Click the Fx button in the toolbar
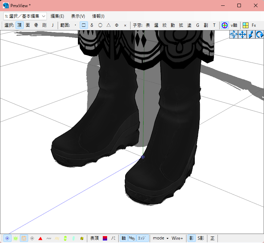This screenshot has height=243, width=264. pos(254,25)
